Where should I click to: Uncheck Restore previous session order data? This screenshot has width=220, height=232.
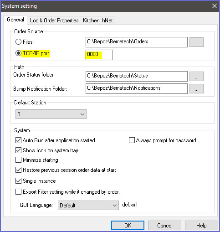[18, 170]
